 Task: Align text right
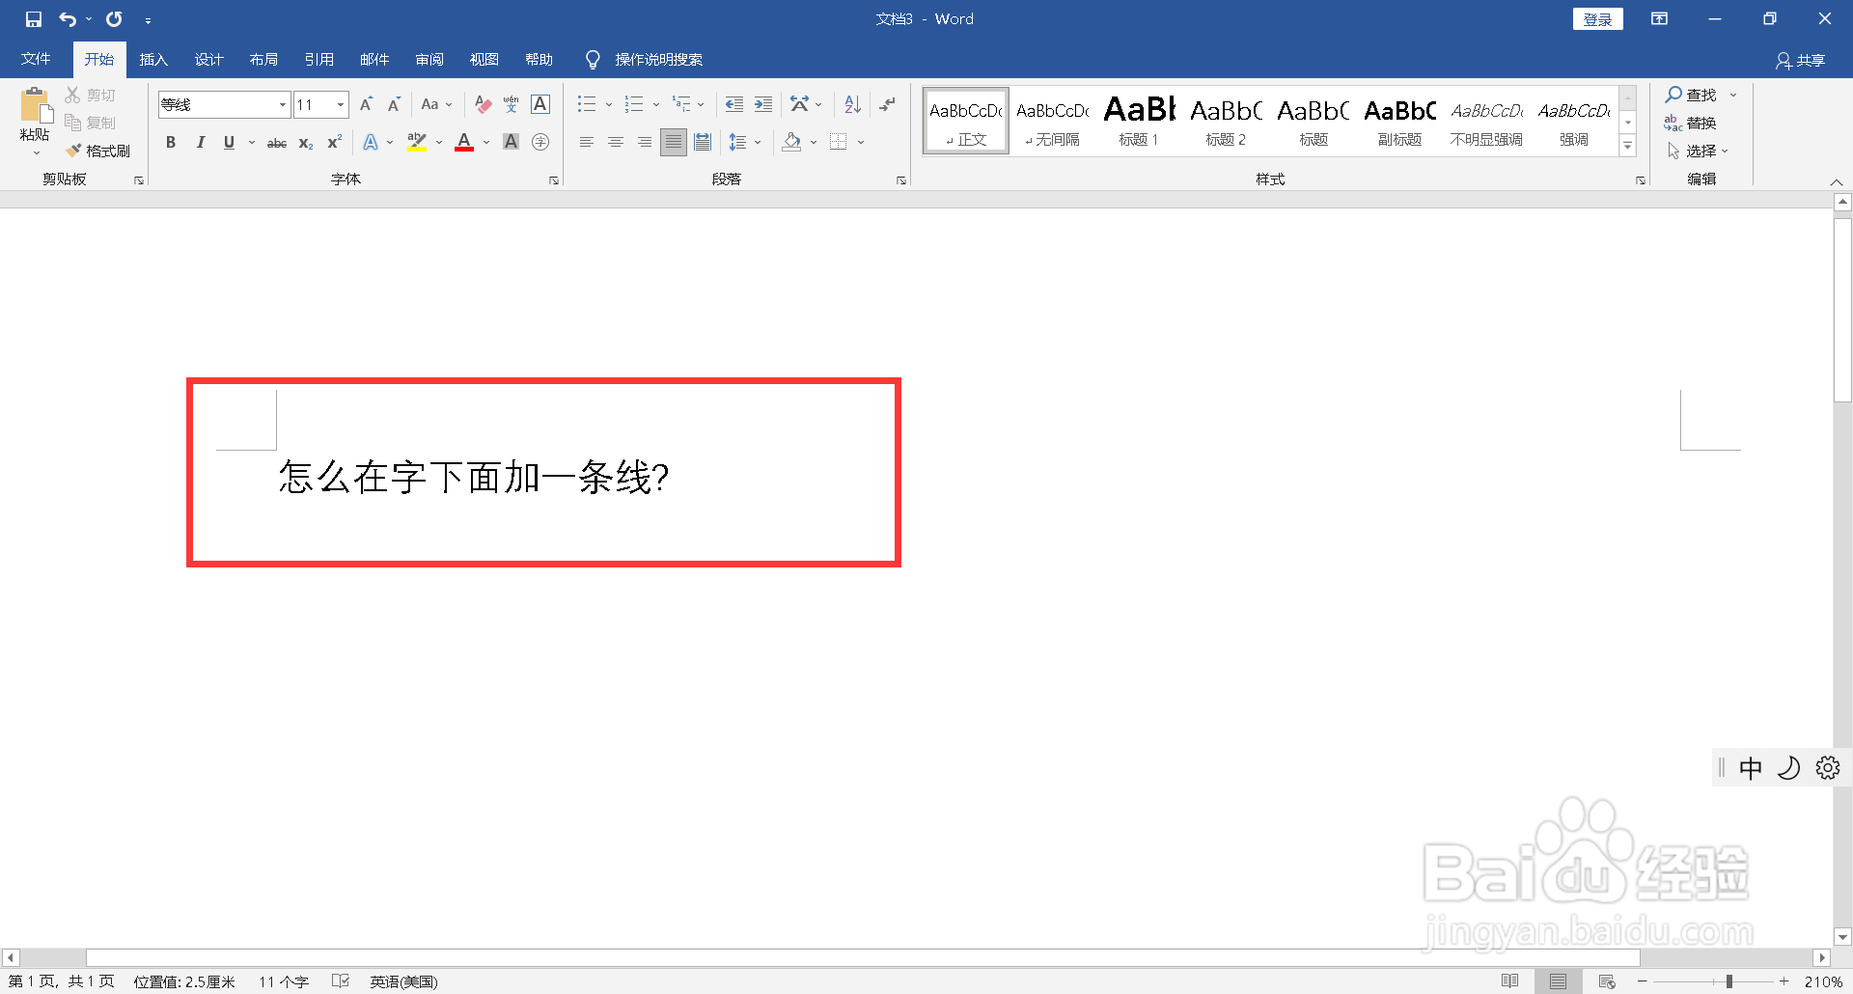(644, 142)
